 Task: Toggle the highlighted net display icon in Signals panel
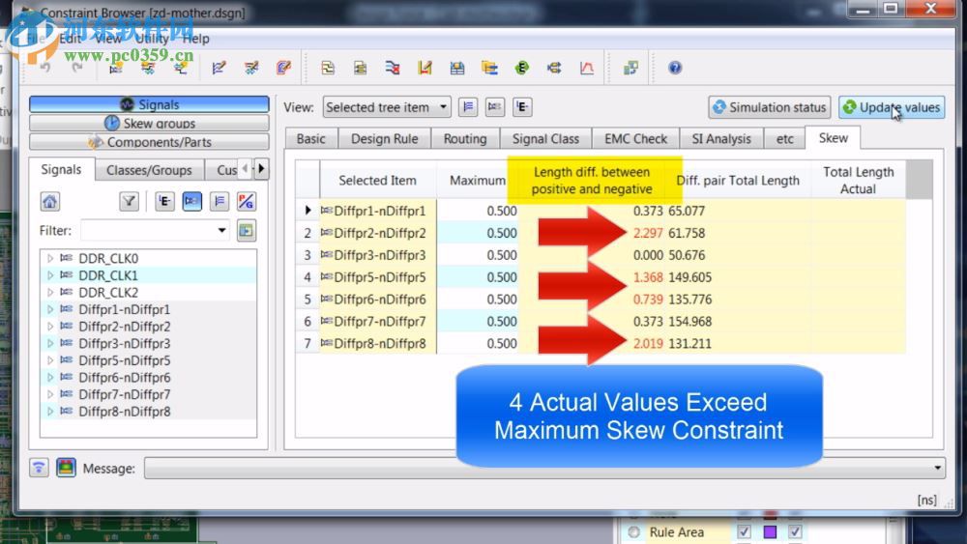tap(191, 201)
